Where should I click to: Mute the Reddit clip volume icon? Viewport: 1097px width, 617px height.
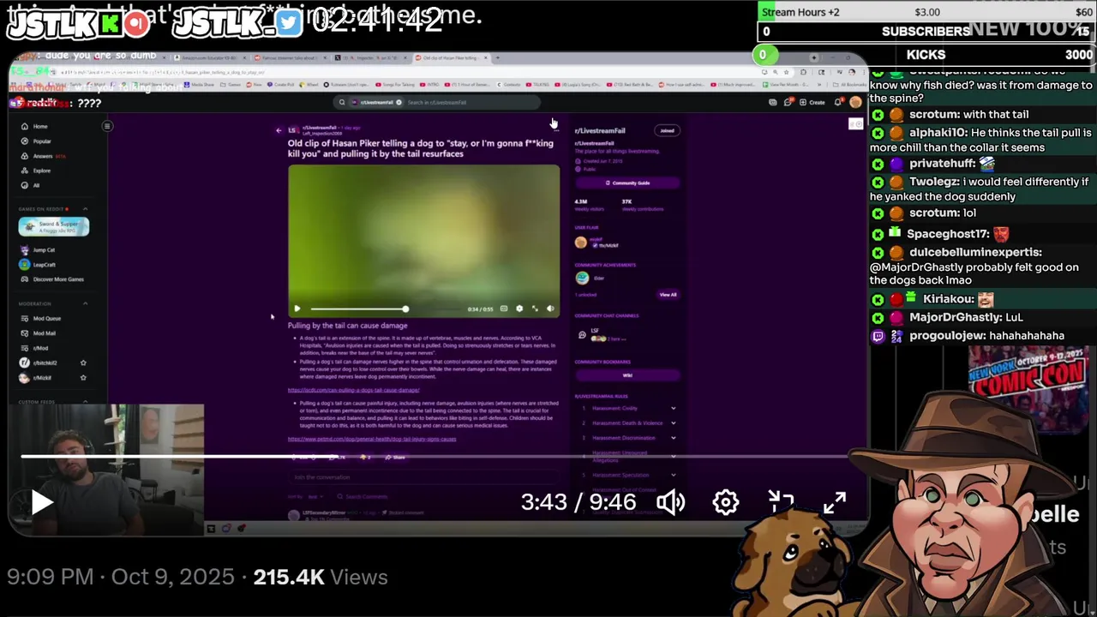(x=550, y=308)
